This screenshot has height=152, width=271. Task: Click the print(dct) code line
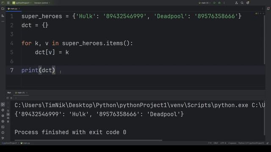[x=38, y=70]
